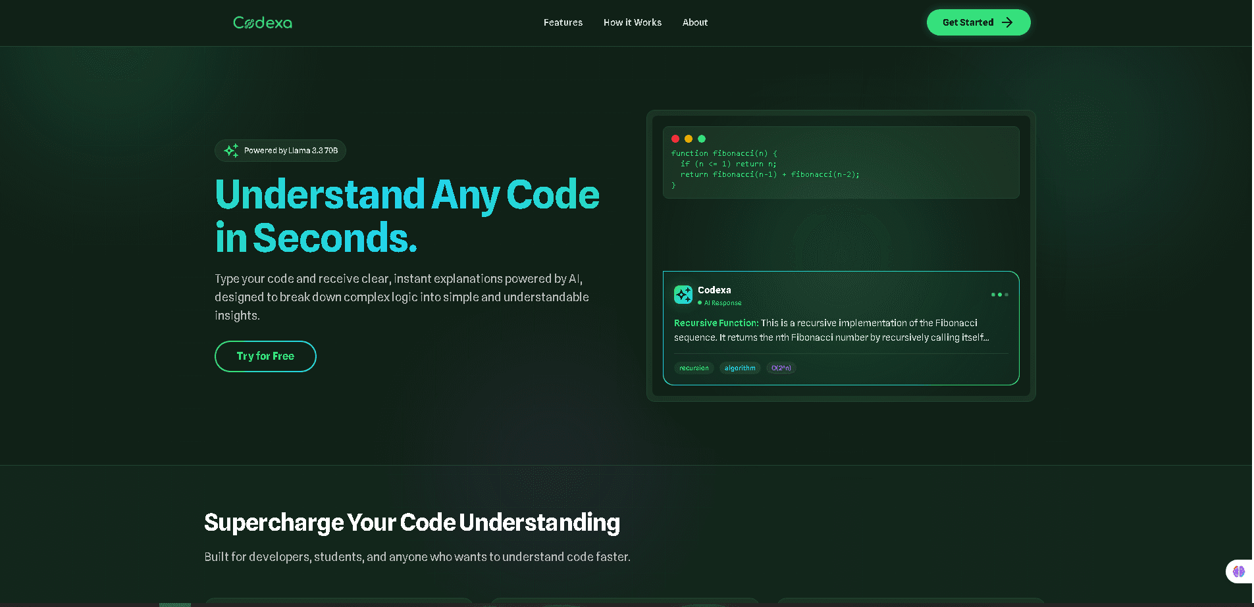Screen dimensions: 1254x607
Task: Click Supercharge Your Code Understanding heading
Action: [412, 522]
